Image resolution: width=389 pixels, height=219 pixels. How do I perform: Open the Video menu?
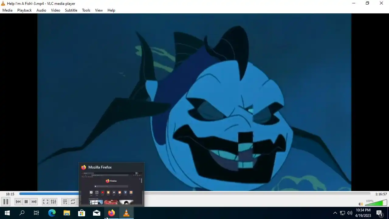coord(56,10)
